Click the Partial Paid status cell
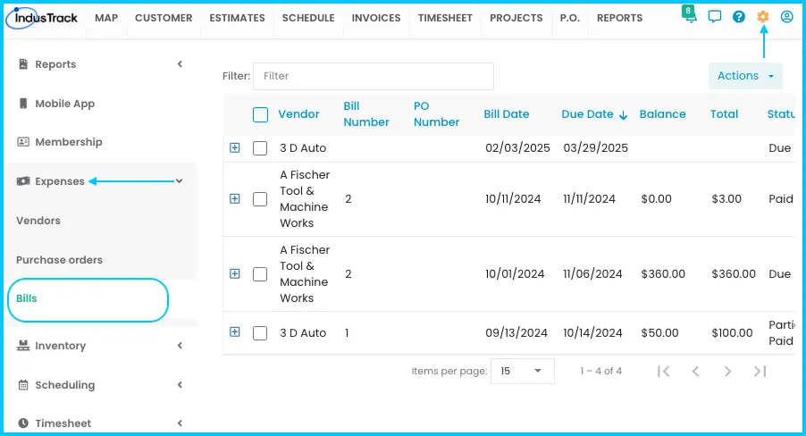This screenshot has height=436, width=806. 782,332
